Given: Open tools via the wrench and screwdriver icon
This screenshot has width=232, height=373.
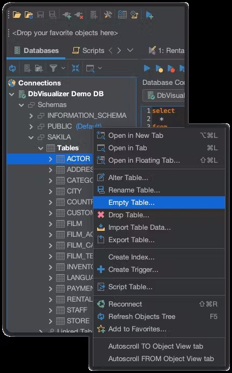Looking at the screenshot, I should tap(108, 15).
